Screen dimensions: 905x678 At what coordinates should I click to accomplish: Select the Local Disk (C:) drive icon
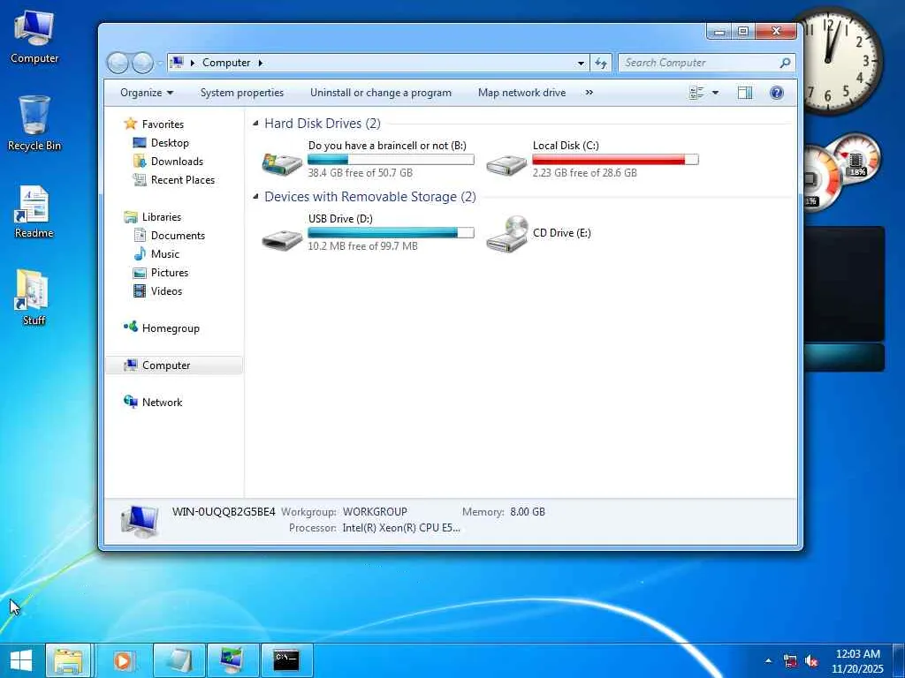click(x=506, y=164)
